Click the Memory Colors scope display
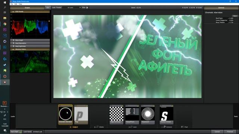Image resolution: width=239 pixels, height=134 pixels. tap(30, 62)
